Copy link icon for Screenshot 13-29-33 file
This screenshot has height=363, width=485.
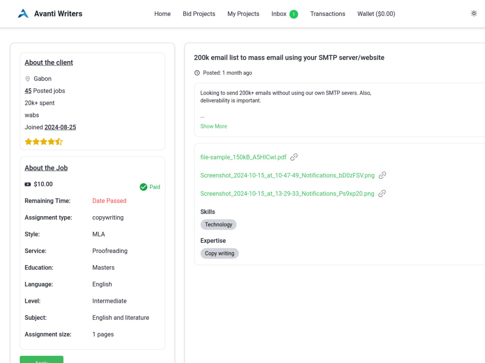point(382,193)
